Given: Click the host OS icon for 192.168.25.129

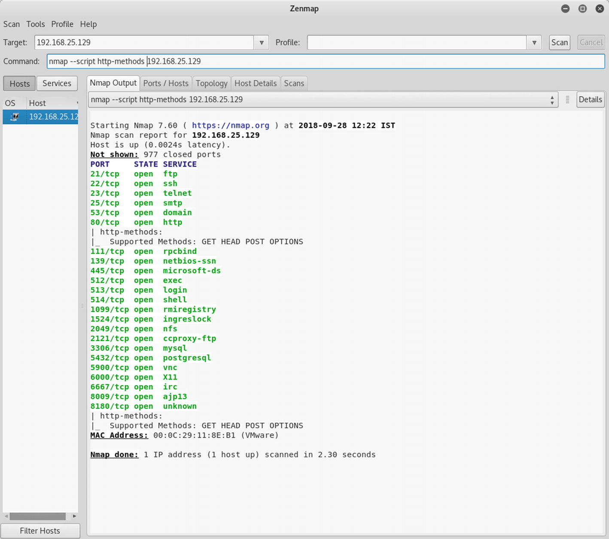Looking at the screenshot, I should pyautogui.click(x=14, y=117).
